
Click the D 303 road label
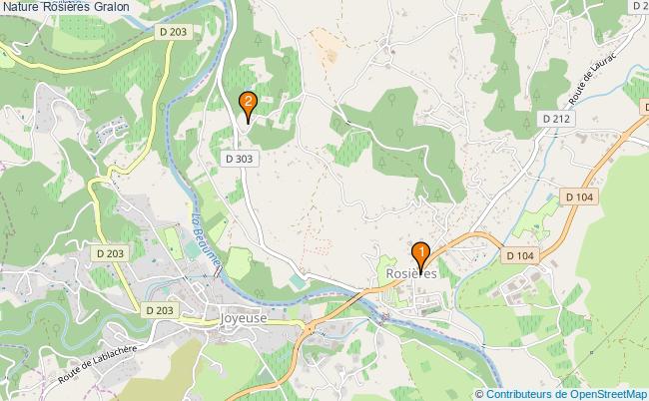pyautogui.click(x=240, y=159)
